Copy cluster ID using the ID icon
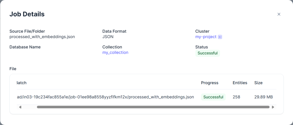Image resolution: width=293 pixels, height=125 pixels. (x=220, y=37)
